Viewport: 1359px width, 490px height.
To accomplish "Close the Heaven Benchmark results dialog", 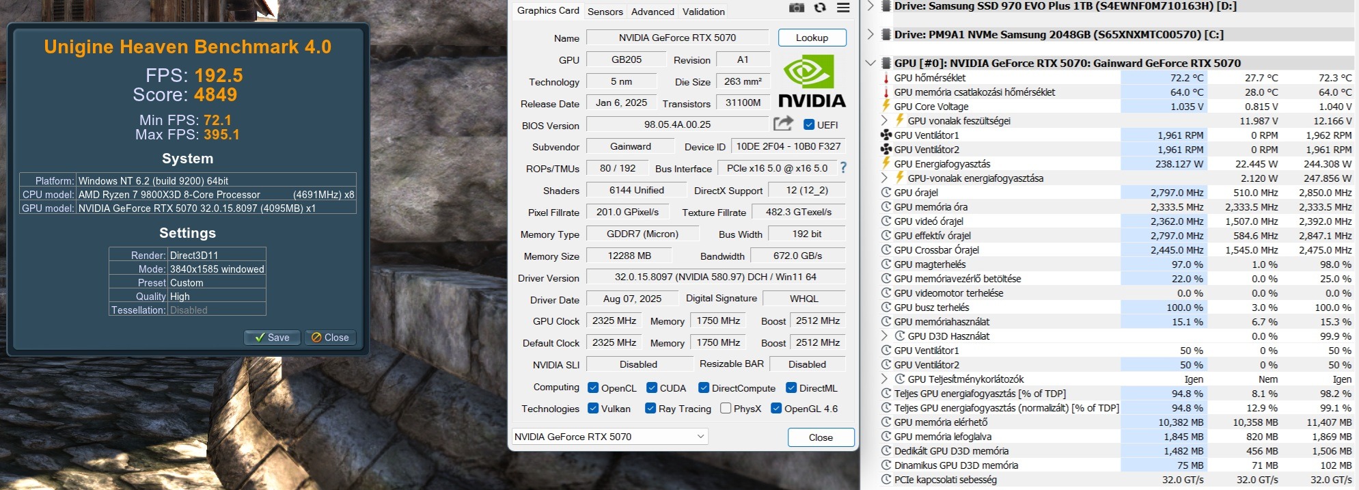I will (330, 337).
